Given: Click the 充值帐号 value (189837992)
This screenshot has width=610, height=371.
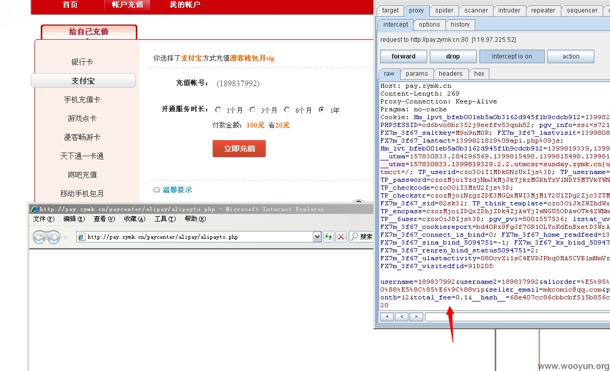Looking at the screenshot, I should pos(238,83).
